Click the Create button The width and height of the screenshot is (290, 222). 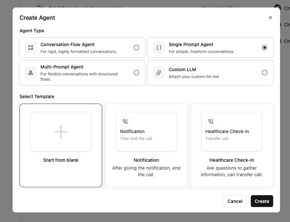262,201
